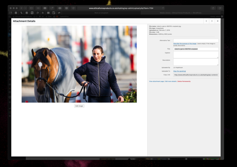Viewport: 237px width, 167px height.
Task: Click the Title input field
Action: tap(196, 49)
